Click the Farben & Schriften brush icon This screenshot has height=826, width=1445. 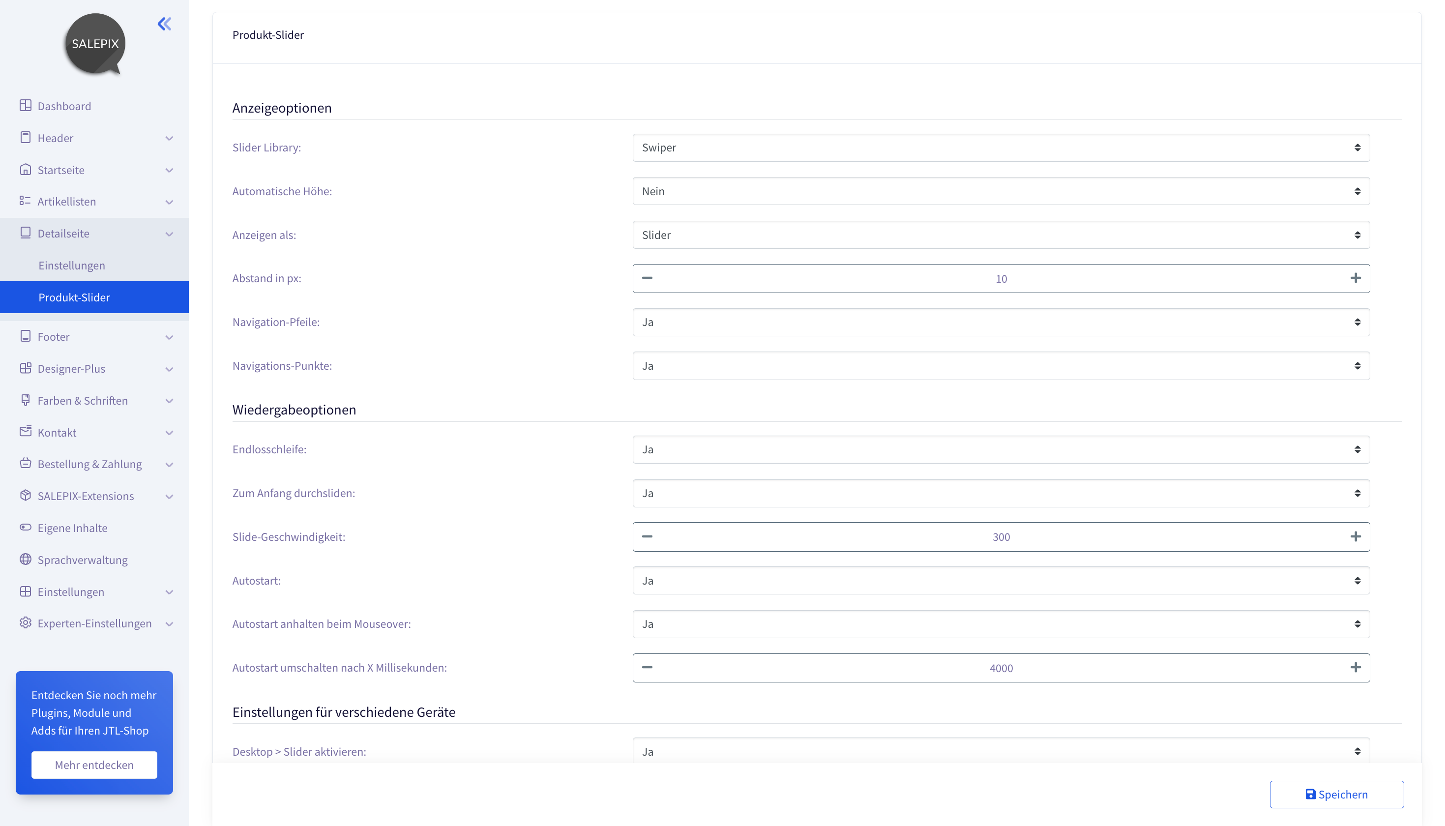tap(26, 400)
